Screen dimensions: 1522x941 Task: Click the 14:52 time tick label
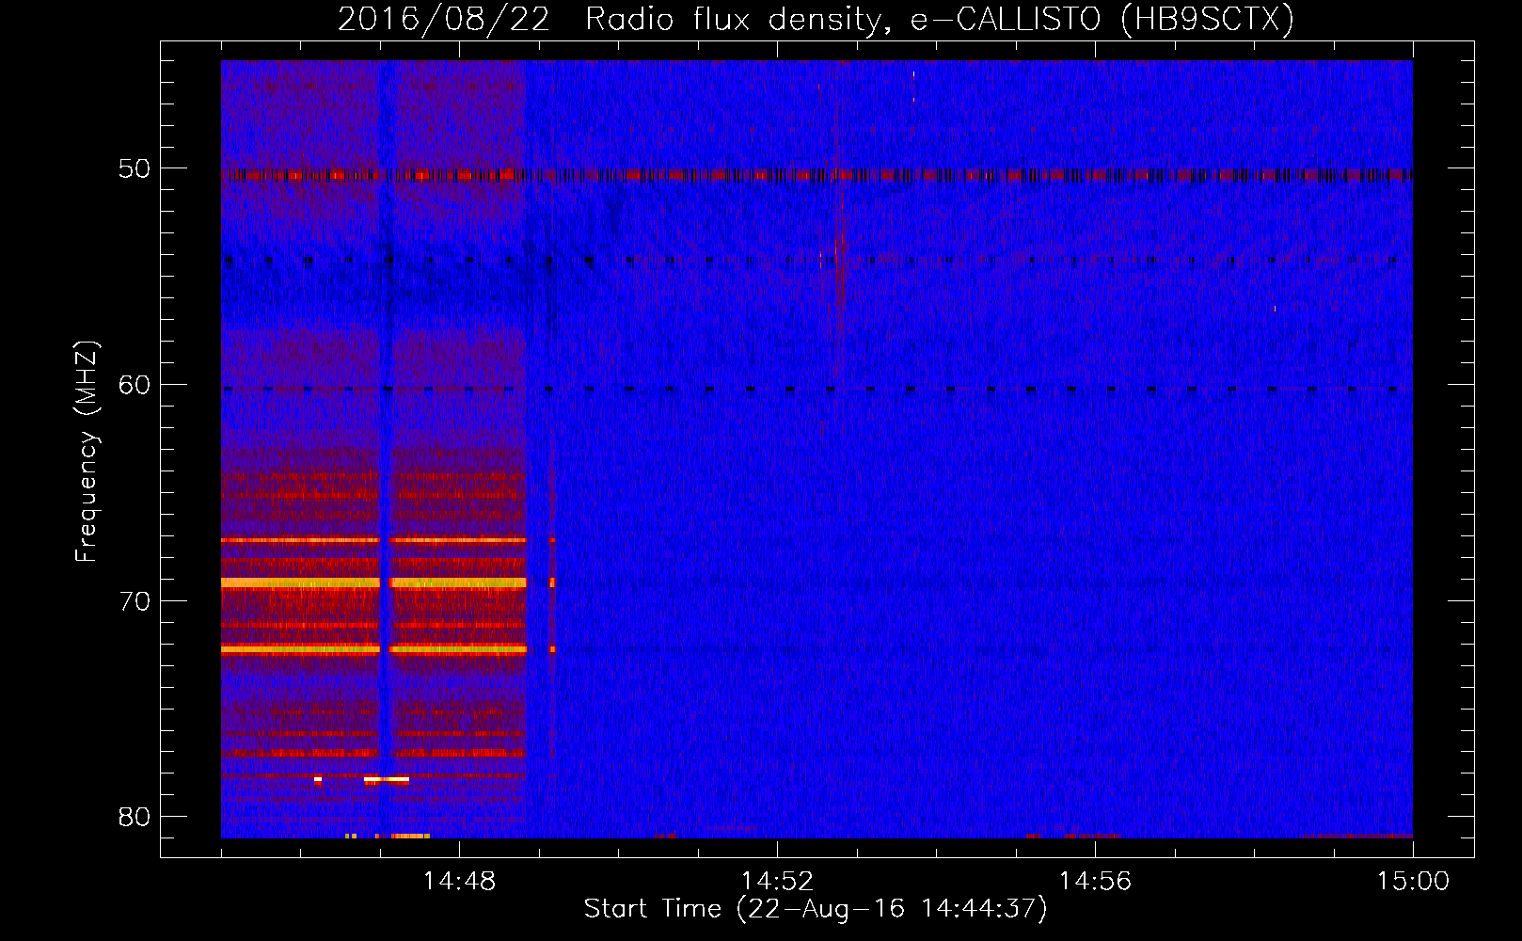click(777, 882)
